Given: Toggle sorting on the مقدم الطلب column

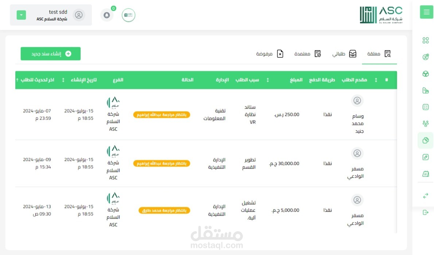Looking at the screenshot, I should point(376,80).
